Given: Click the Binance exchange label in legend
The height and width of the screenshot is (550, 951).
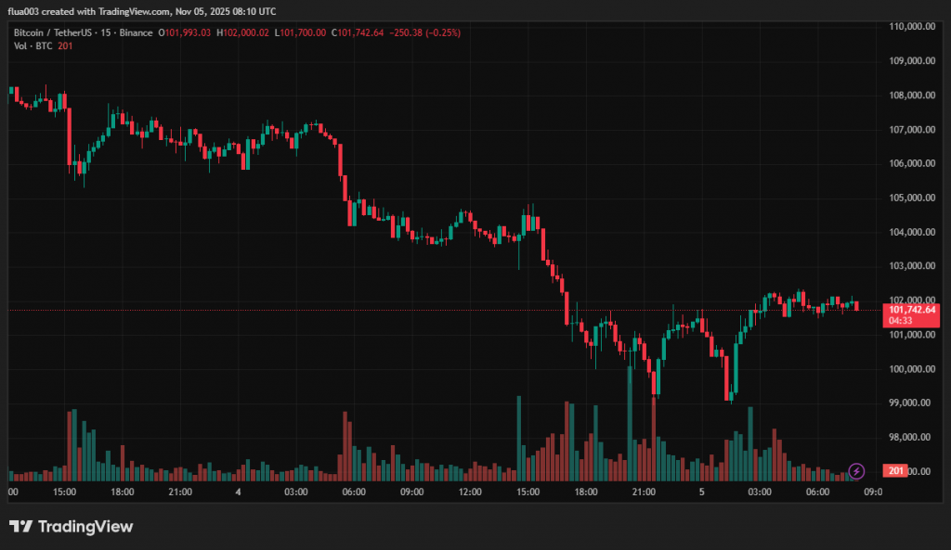Looking at the screenshot, I should coord(134,32).
